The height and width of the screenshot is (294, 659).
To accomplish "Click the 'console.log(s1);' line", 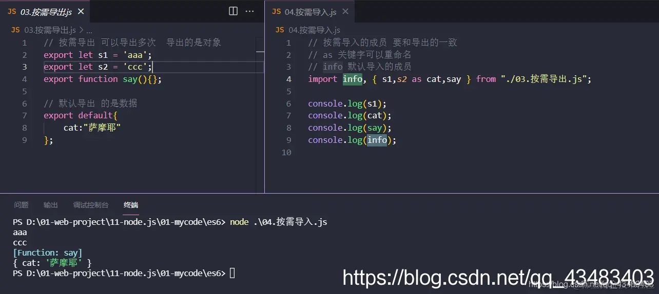I will click(x=347, y=103).
